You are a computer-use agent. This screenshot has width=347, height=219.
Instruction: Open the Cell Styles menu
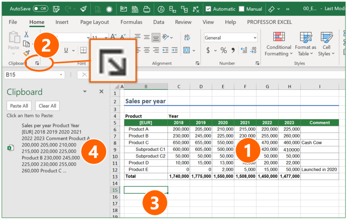click(x=326, y=44)
